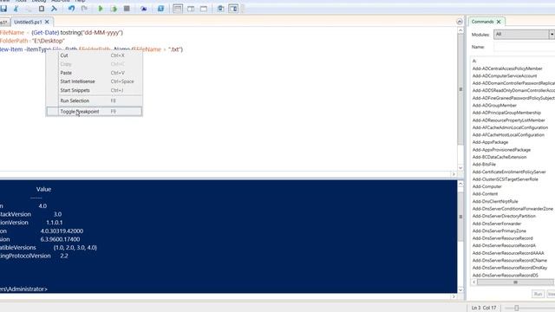Click the script pane vertical scrollbar thumb
This screenshot has width=555, height=312.
click(x=460, y=89)
